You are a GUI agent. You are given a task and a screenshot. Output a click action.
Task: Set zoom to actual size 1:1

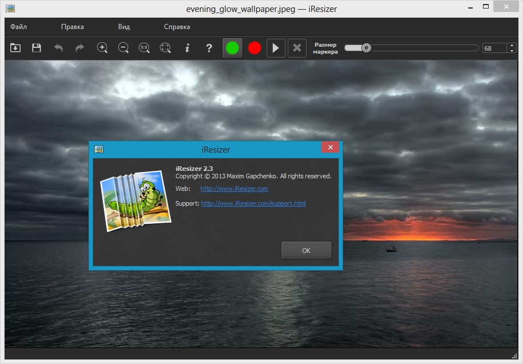(x=144, y=48)
